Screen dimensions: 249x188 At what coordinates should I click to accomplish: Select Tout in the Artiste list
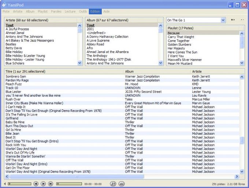[x=41, y=25]
